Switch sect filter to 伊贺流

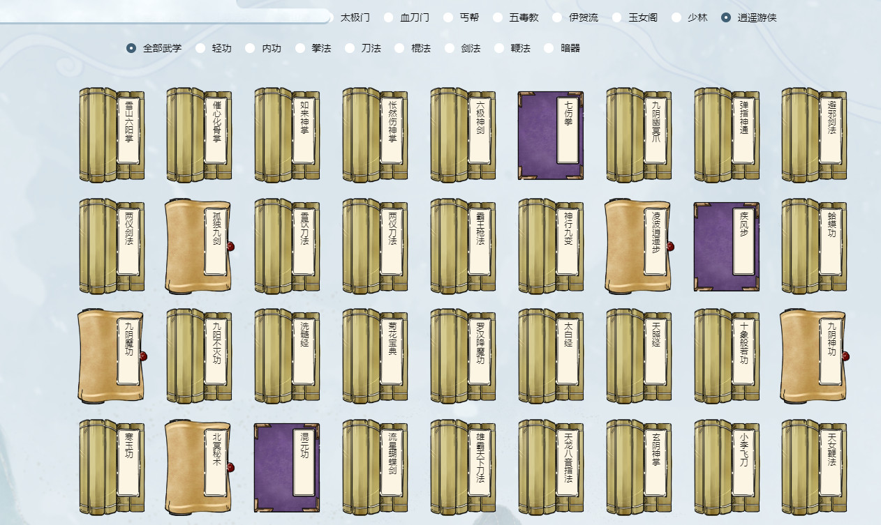click(x=575, y=17)
